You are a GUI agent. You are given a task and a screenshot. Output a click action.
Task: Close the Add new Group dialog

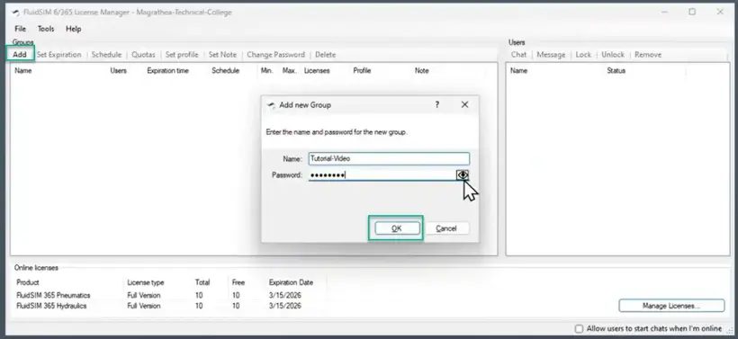[464, 105]
